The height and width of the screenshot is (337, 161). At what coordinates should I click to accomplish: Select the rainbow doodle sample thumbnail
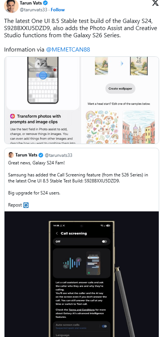pos(102,127)
